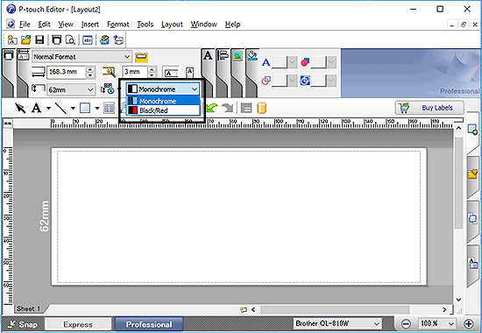Insert a table with grid icon
This screenshot has width=482, height=333.
110,108
